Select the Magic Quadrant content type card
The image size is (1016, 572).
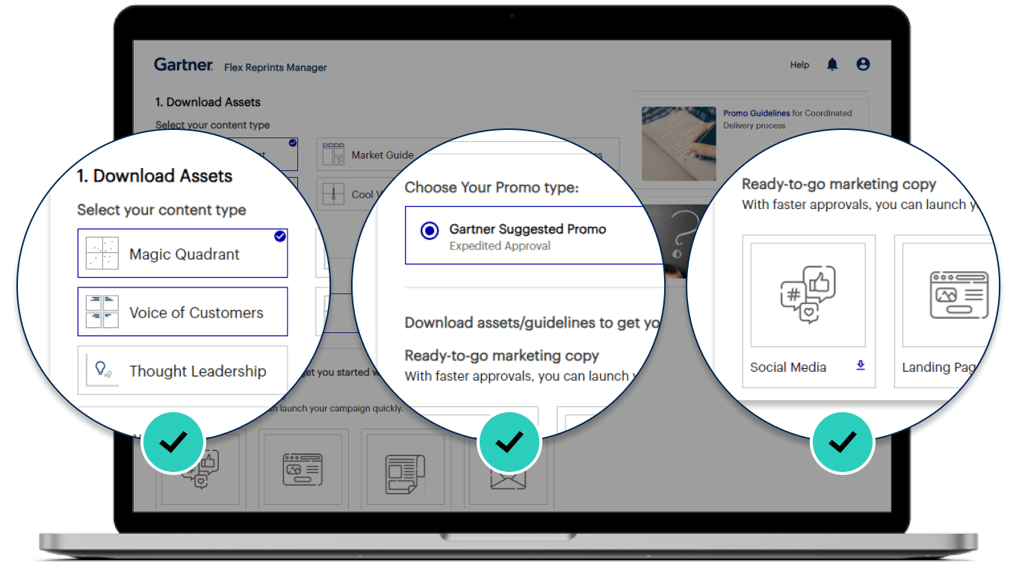click(182, 252)
